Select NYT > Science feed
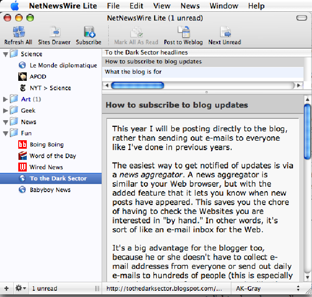The width and height of the screenshot is (312, 297). tap(50, 88)
